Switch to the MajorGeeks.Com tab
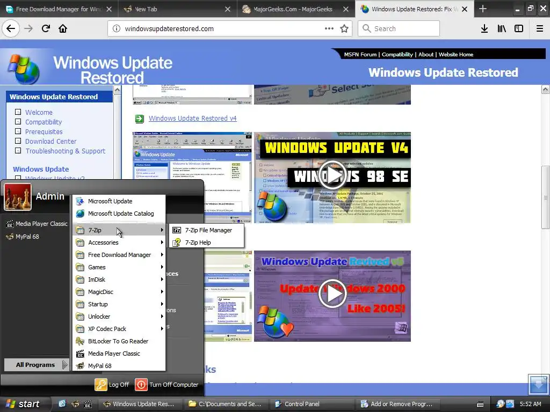Image resolution: width=550 pixels, height=412 pixels. [296, 9]
